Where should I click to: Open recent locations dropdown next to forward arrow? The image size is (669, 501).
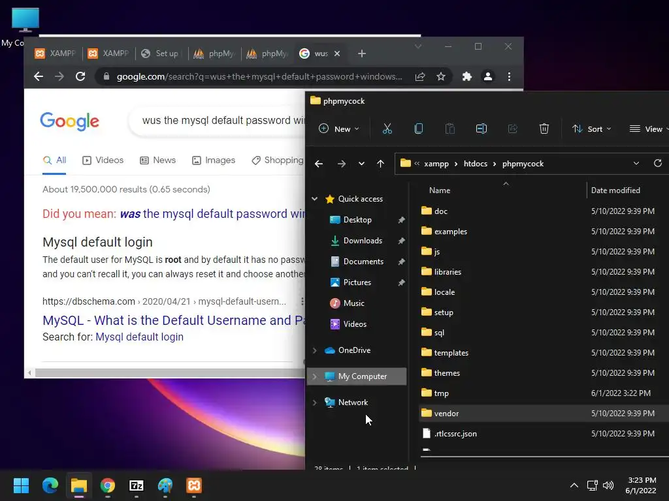[361, 164]
